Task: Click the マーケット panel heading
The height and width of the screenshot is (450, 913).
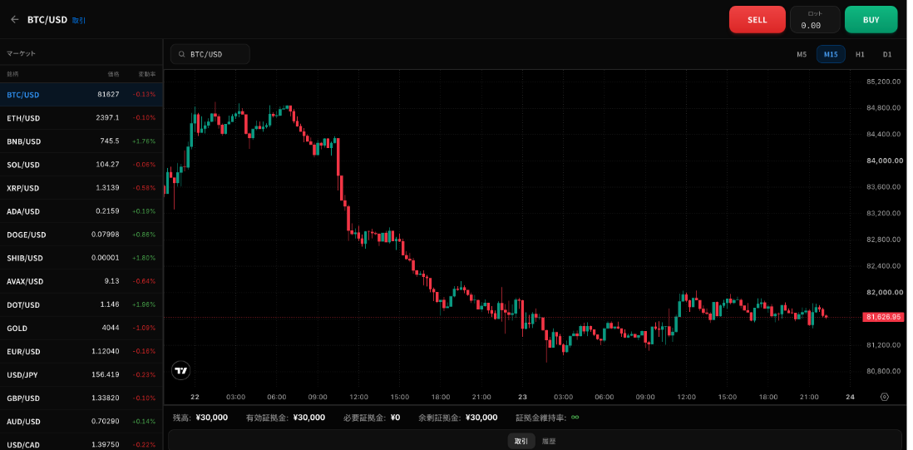Action: tap(21, 53)
